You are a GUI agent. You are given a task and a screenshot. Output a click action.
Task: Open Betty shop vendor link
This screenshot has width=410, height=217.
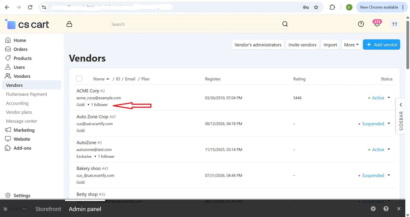coord(87,194)
